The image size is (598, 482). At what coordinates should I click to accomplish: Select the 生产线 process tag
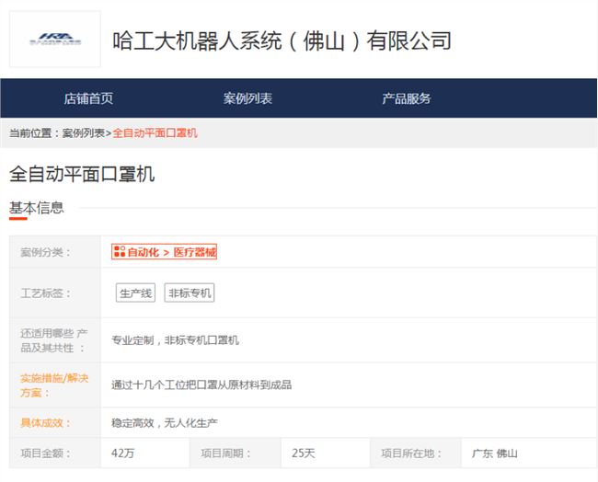pos(135,293)
